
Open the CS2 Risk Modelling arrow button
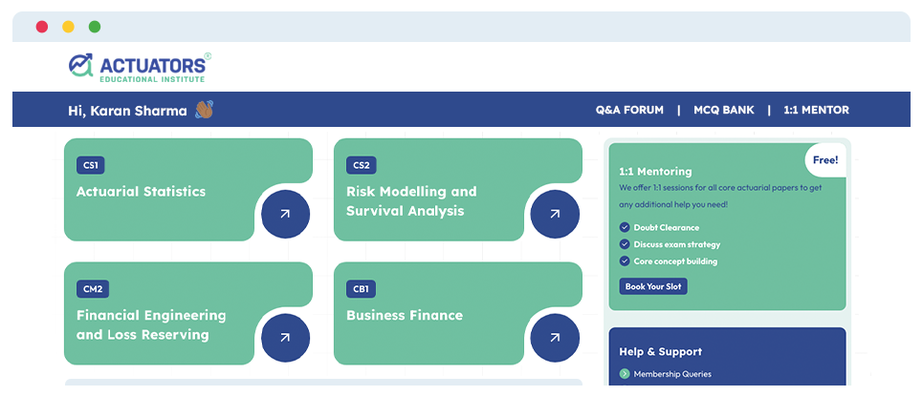pyautogui.click(x=555, y=214)
